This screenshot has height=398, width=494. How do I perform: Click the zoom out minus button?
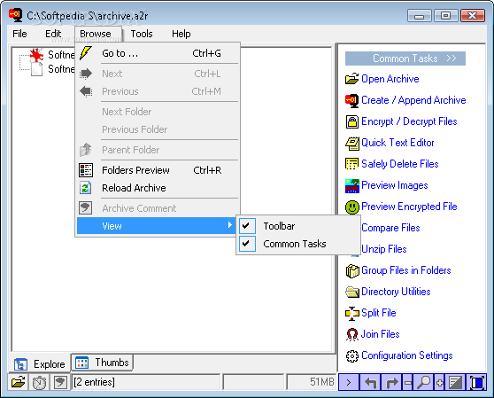point(407,383)
